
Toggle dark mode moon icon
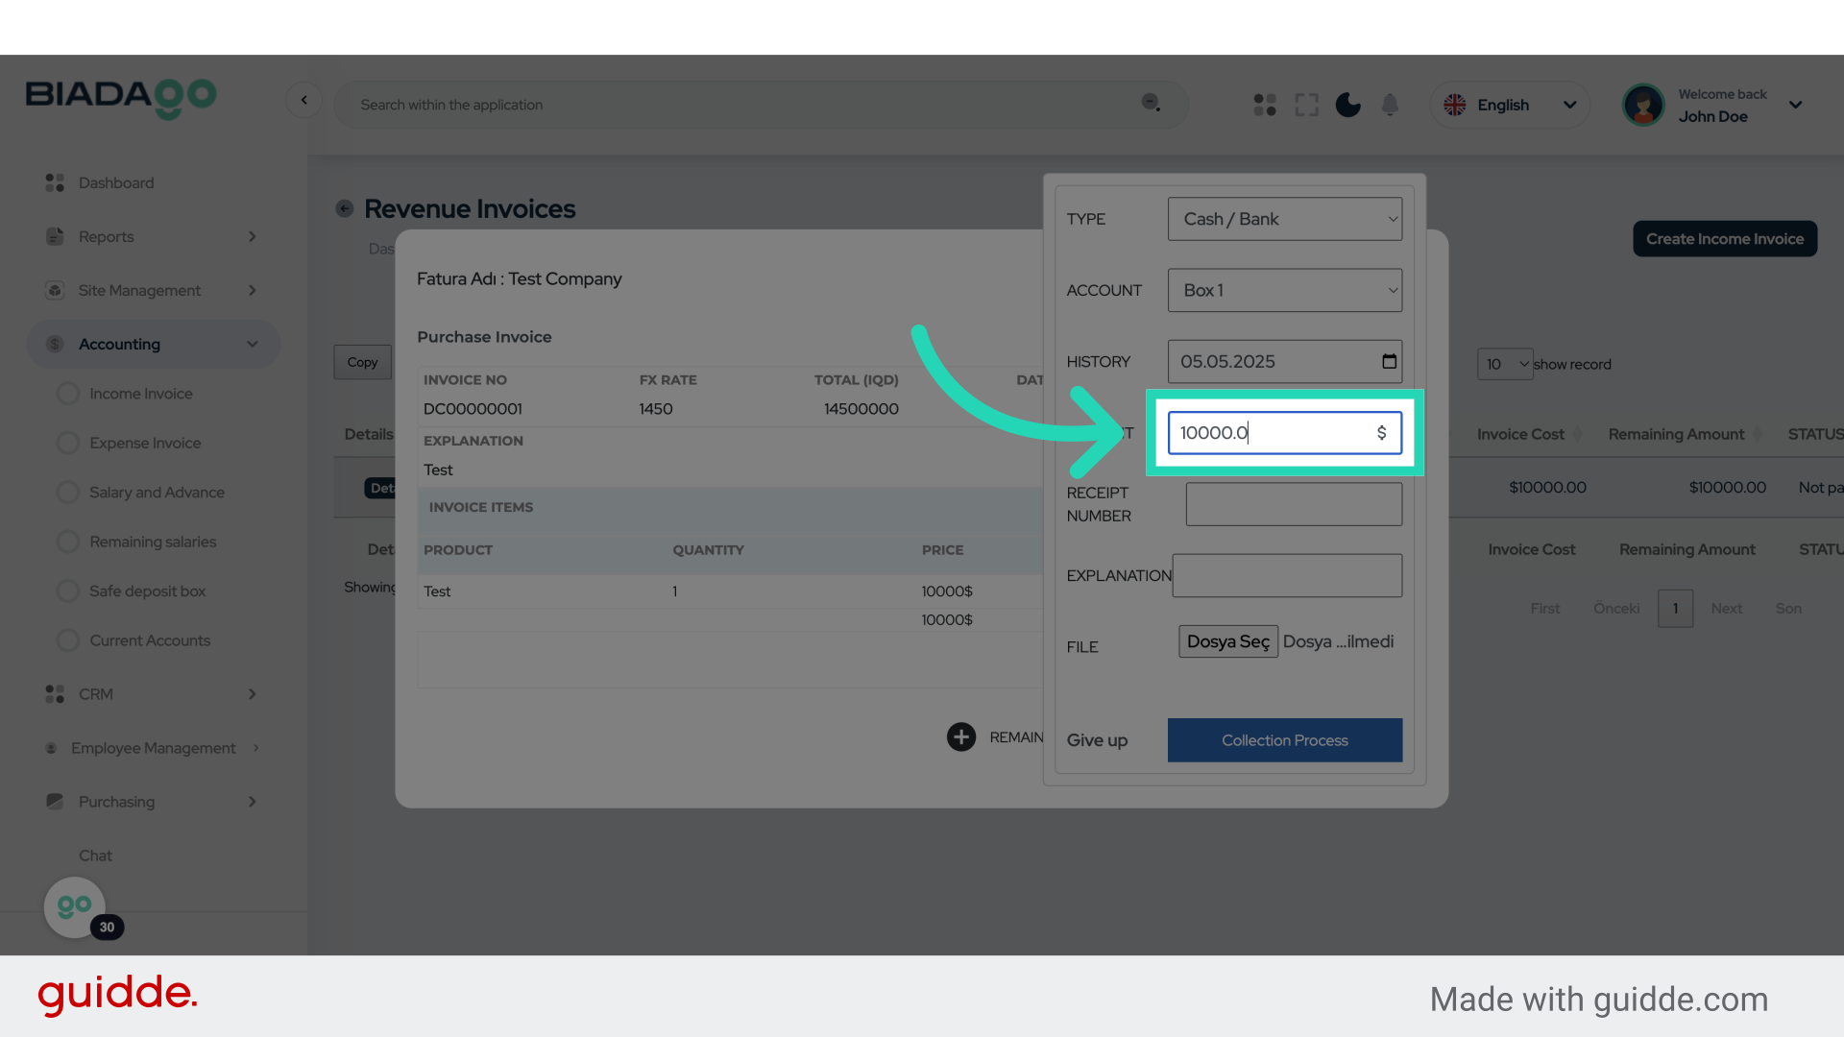point(1347,105)
